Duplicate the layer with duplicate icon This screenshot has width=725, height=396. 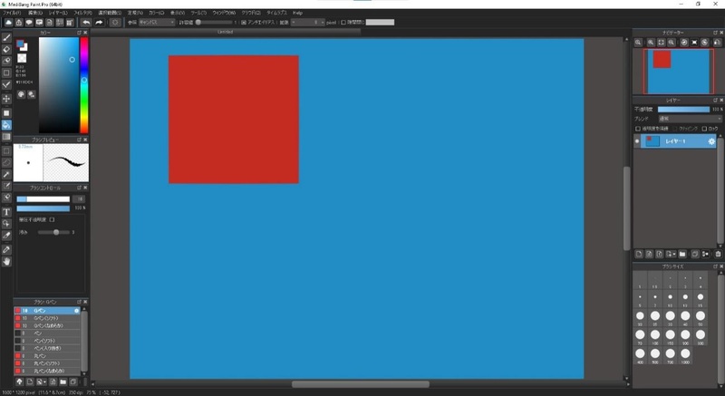coord(695,254)
